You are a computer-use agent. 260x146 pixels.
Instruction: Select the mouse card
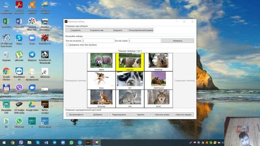pyautogui.click(x=101, y=80)
